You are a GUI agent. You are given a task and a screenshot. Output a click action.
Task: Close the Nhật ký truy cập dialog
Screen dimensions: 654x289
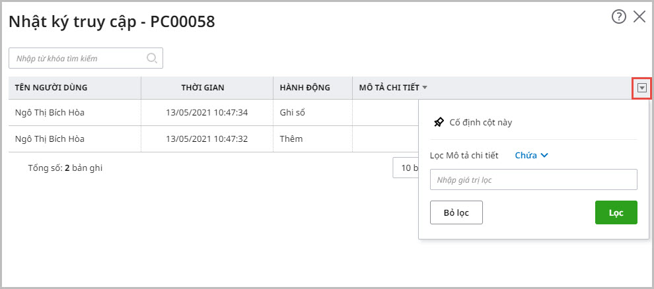(639, 17)
